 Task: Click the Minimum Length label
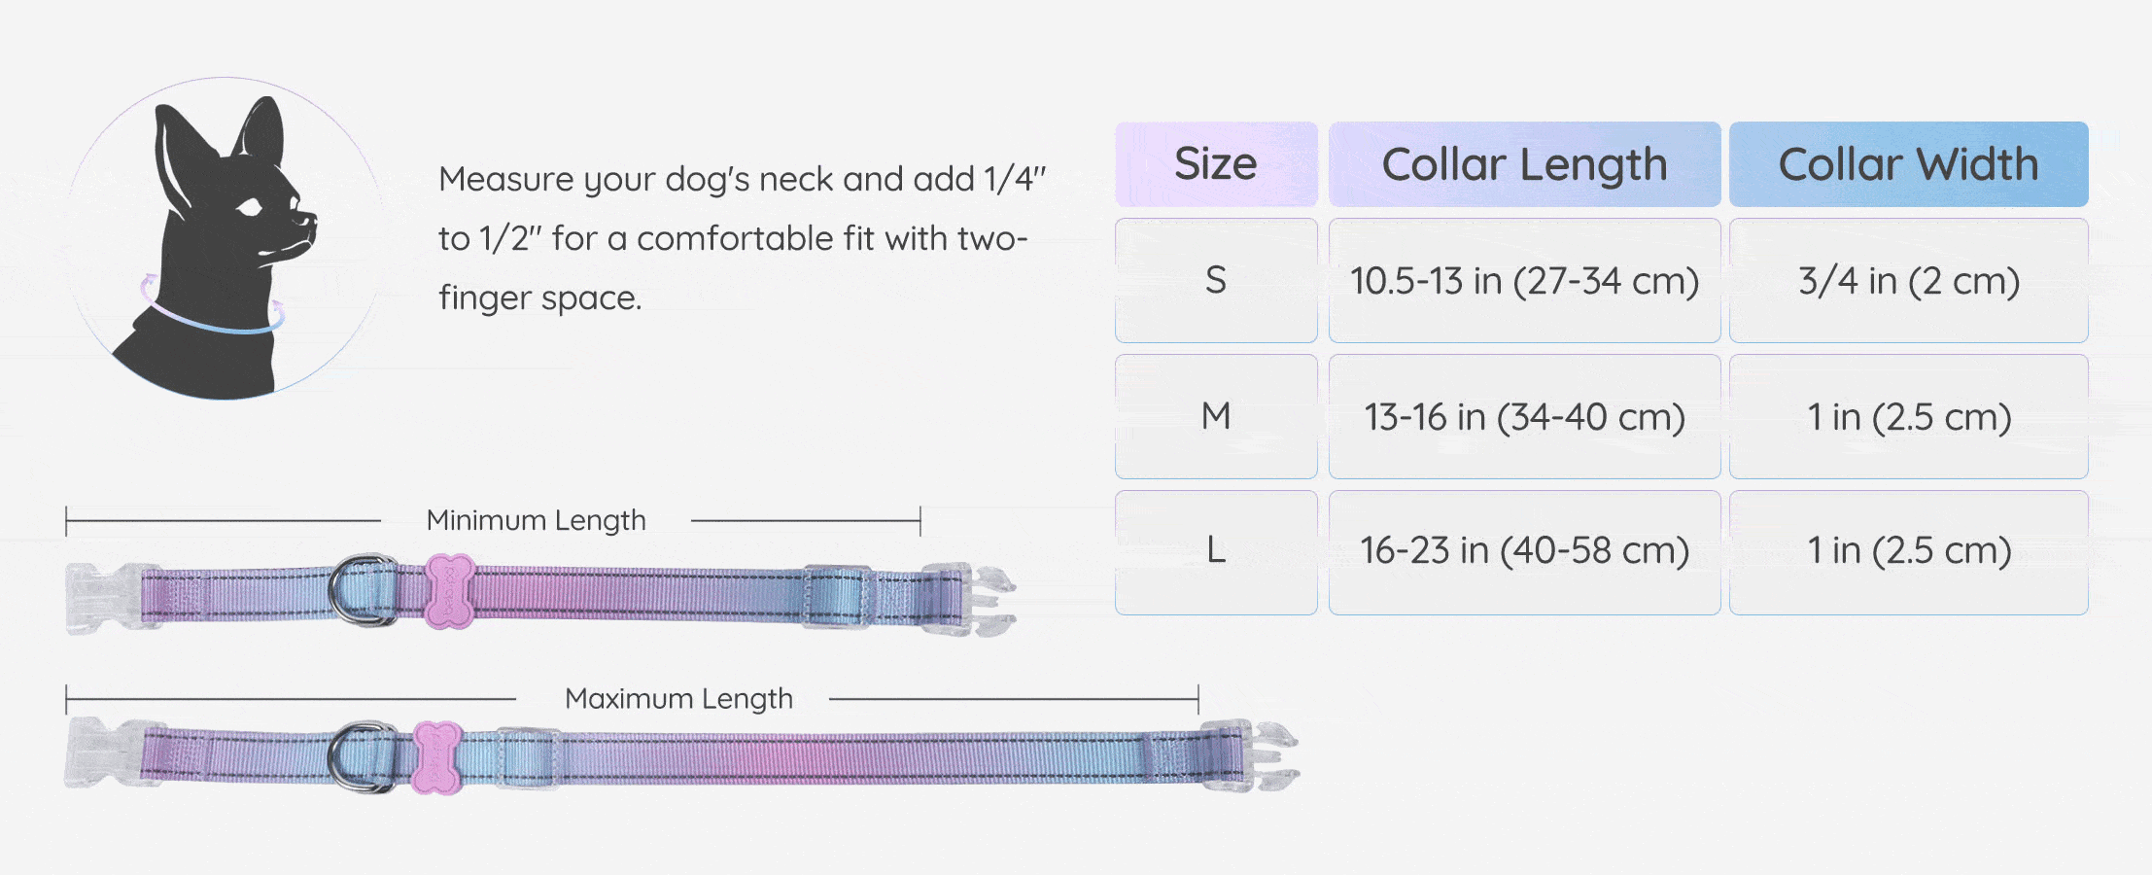[536, 520]
